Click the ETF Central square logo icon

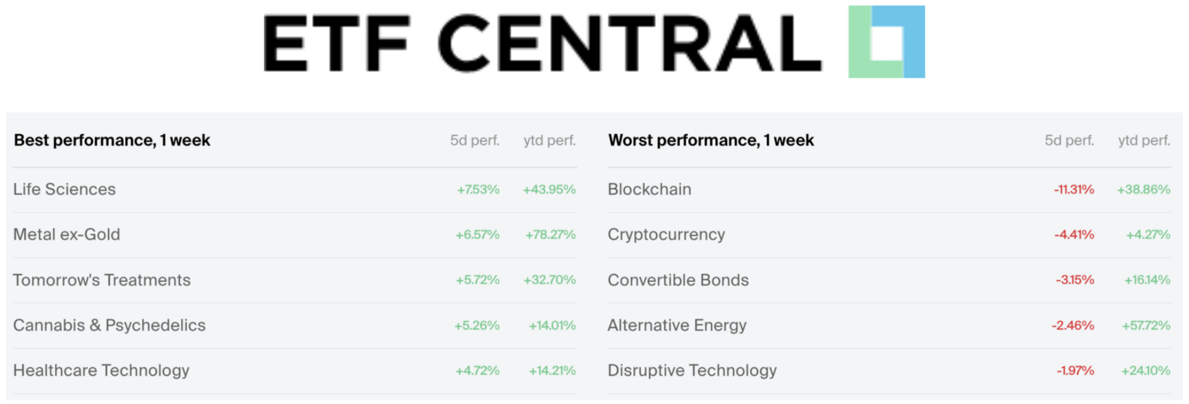point(886,42)
